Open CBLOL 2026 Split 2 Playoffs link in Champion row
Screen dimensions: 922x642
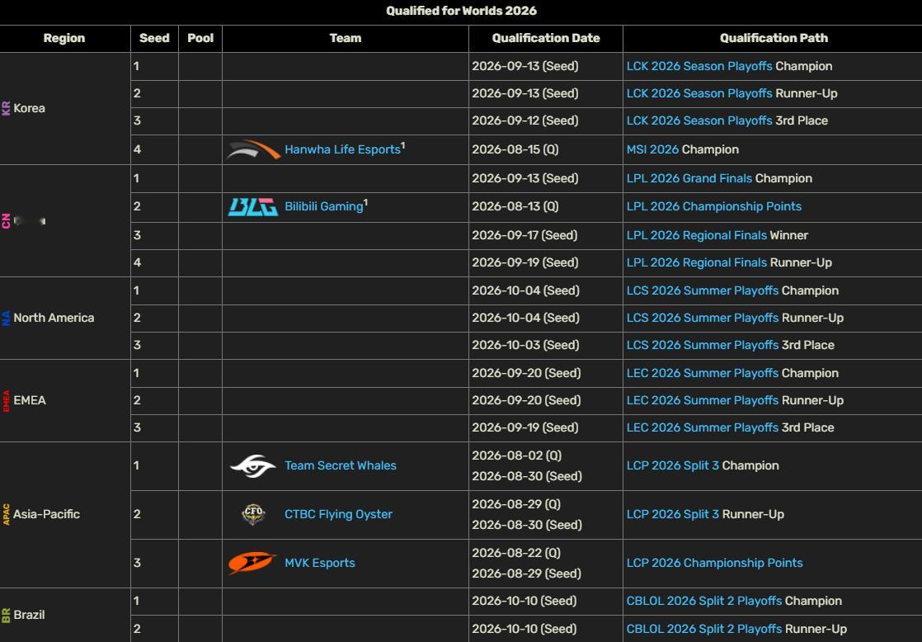click(x=704, y=601)
